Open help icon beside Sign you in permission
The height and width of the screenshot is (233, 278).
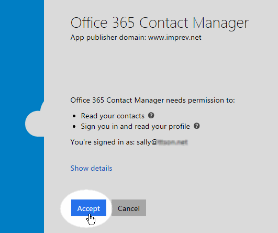(x=197, y=126)
